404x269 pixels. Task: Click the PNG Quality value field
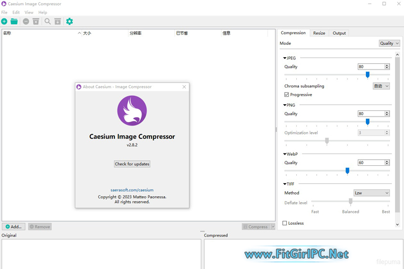click(371, 114)
